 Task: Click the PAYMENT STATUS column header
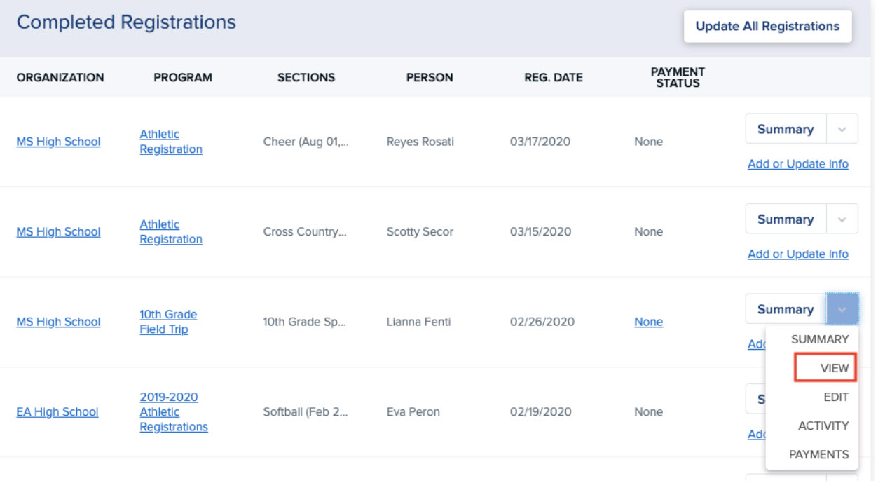[x=678, y=77]
